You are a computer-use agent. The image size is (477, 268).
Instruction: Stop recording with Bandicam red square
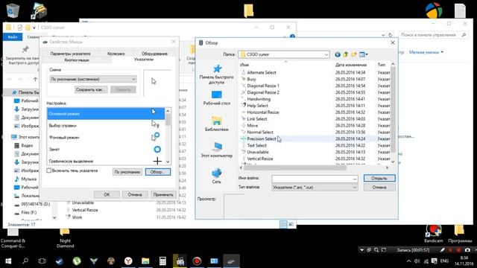click(458, 250)
